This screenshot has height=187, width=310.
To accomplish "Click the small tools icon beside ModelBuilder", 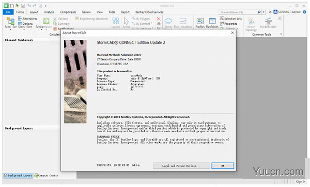I will (x=280, y=19).
